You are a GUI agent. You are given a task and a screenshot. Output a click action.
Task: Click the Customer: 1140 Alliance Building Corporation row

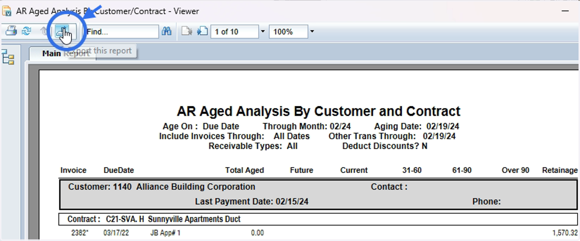coord(319,194)
